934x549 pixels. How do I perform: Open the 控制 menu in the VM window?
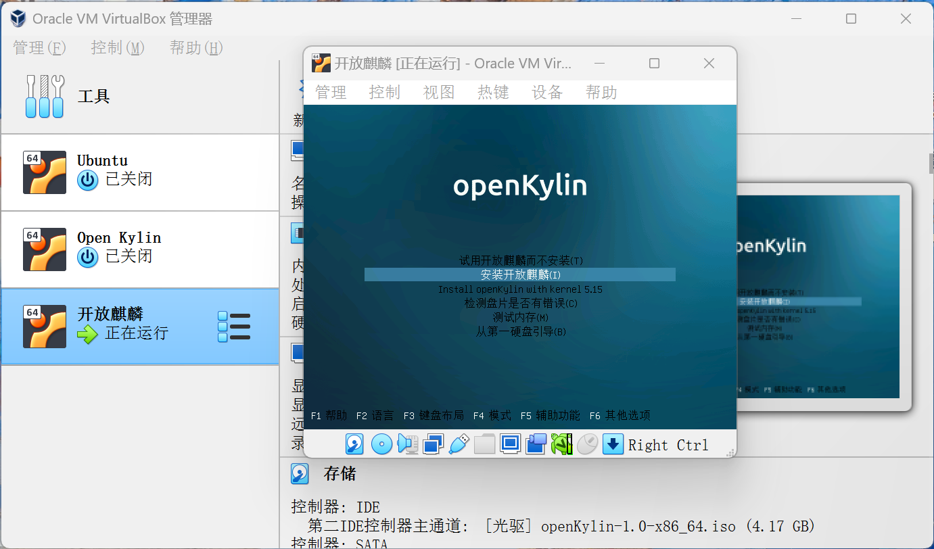[x=385, y=92]
